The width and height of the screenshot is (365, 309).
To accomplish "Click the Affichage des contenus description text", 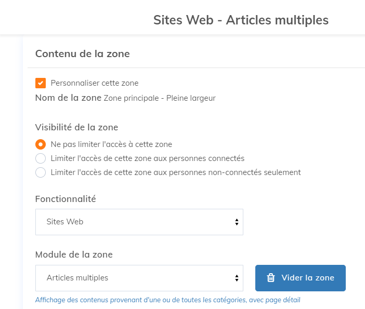I will 167,300.
